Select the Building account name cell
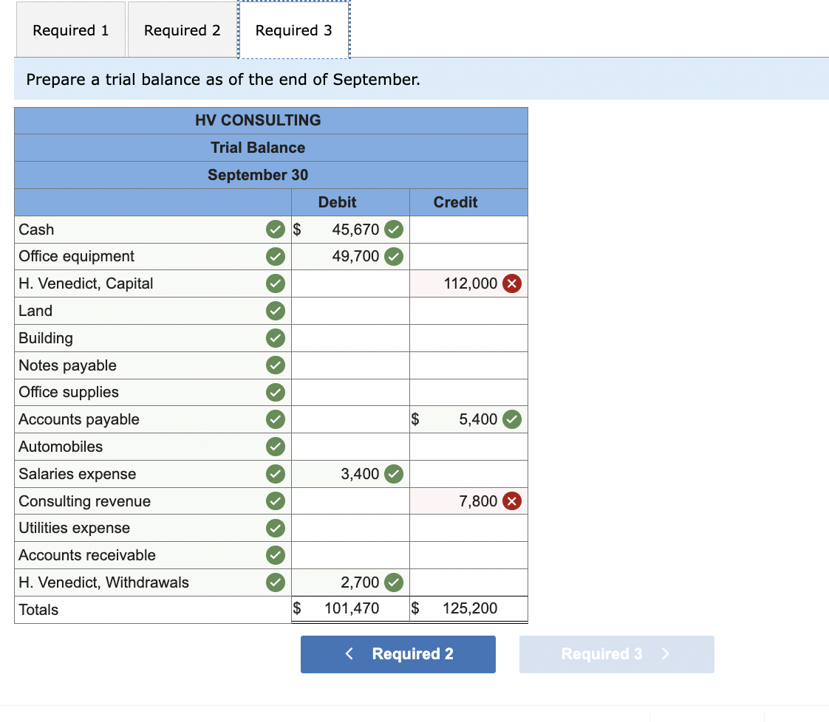 point(153,338)
